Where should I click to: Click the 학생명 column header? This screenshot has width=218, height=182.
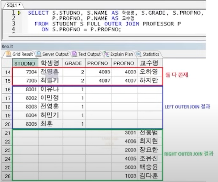(51, 63)
